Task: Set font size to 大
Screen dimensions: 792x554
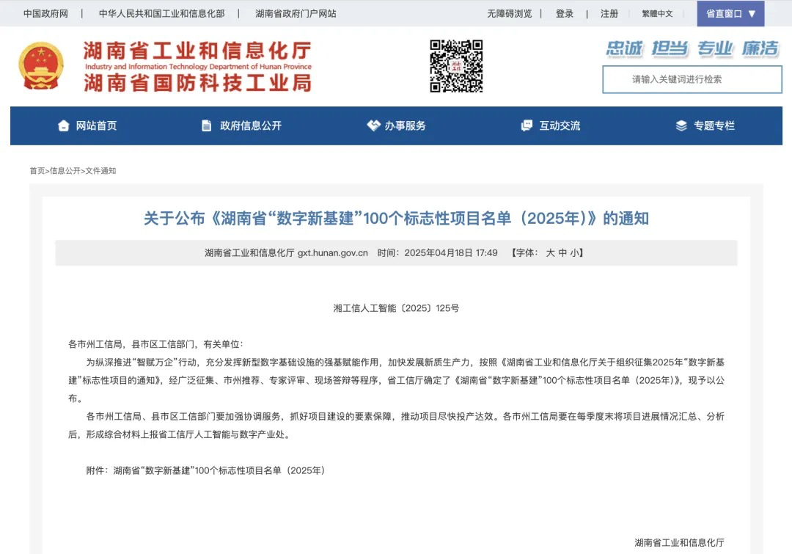Action: [x=550, y=252]
